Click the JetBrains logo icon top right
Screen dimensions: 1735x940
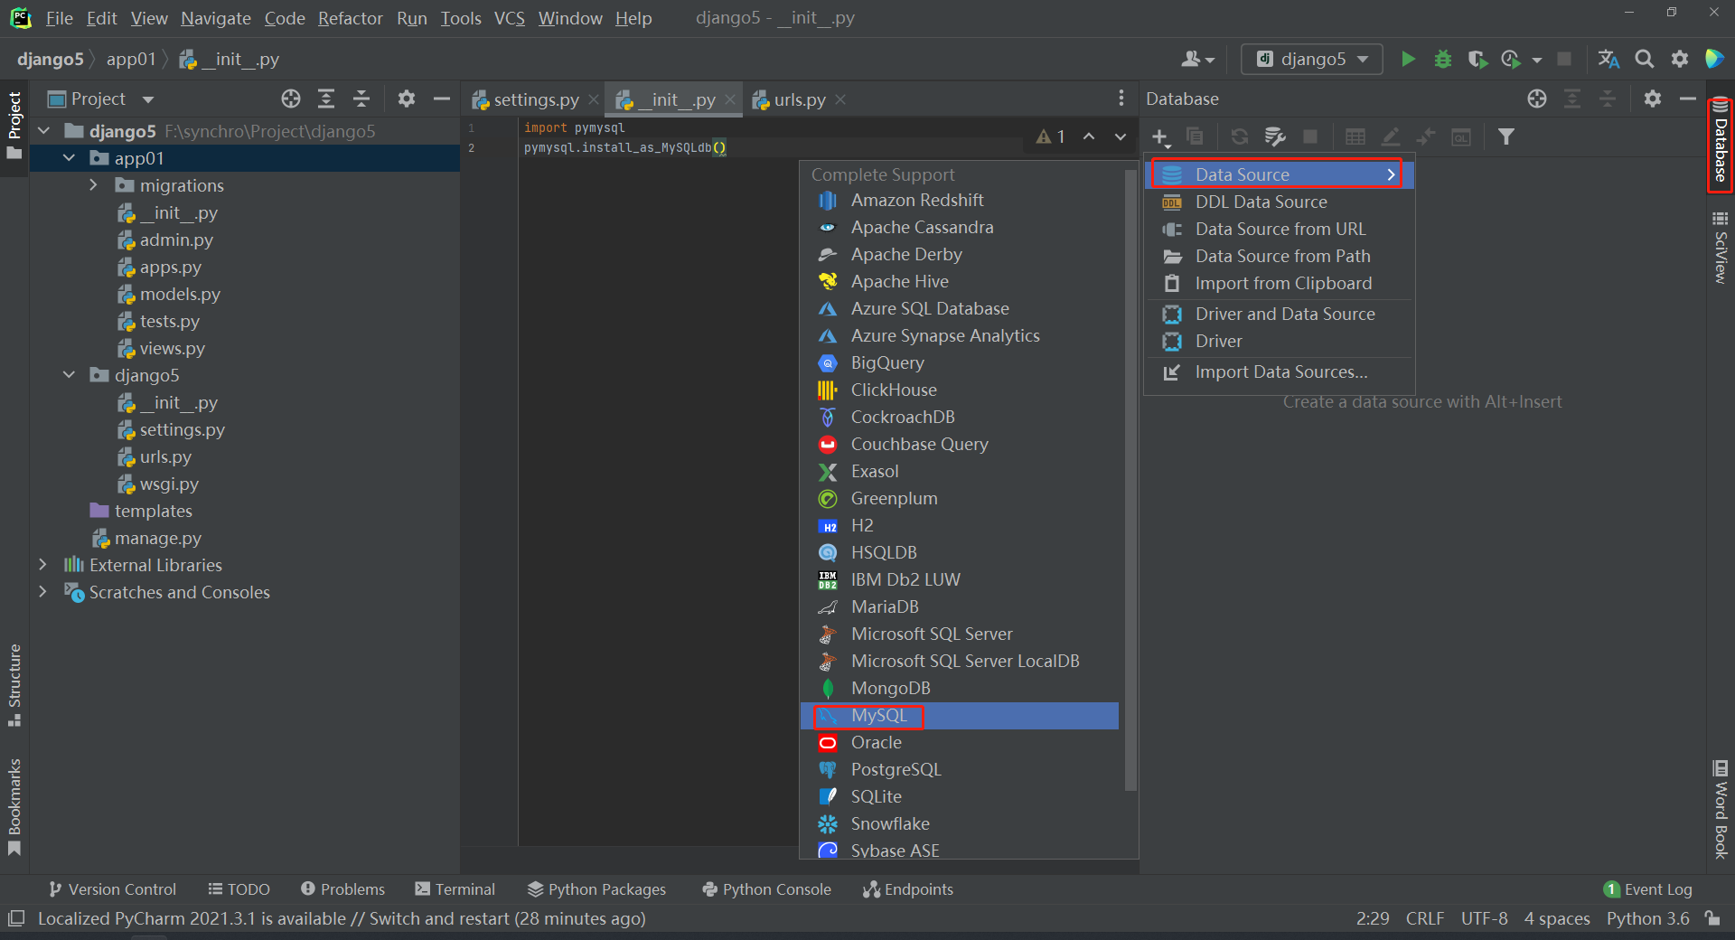click(1714, 60)
